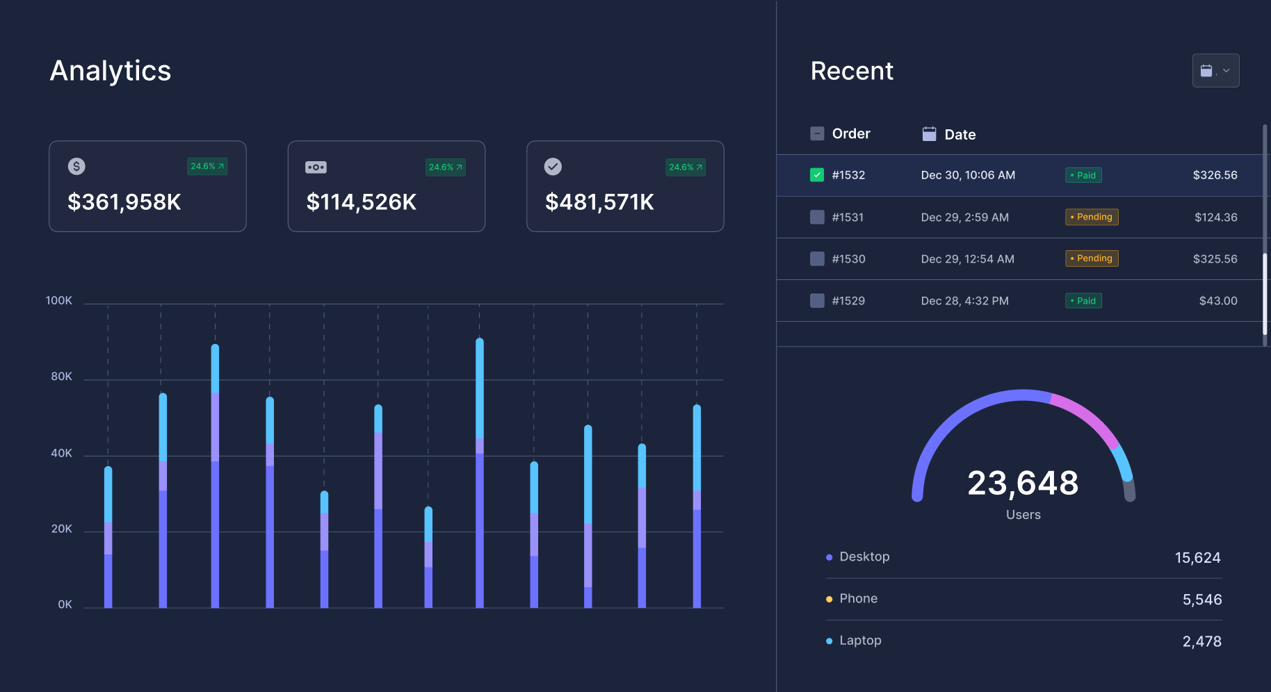Sort by the Date column header
The width and height of the screenshot is (1271, 692).
(x=960, y=135)
